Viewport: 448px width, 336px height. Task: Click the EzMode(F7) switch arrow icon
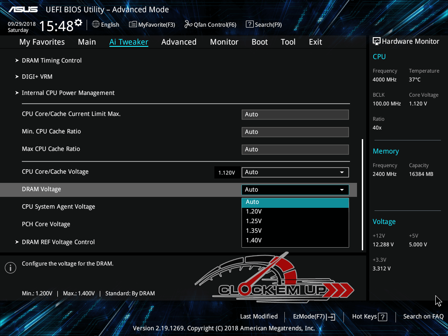[331, 317]
